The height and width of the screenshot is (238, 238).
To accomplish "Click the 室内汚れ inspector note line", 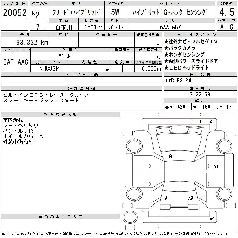I will tap(12, 120).
